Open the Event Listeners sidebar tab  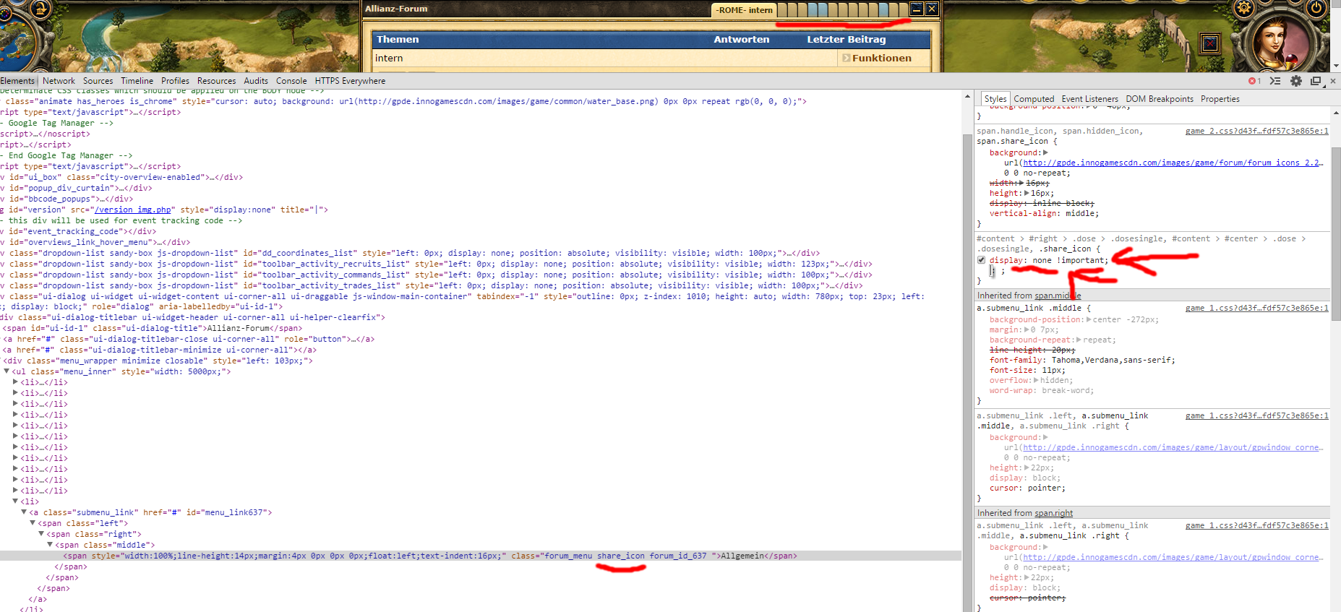1089,99
